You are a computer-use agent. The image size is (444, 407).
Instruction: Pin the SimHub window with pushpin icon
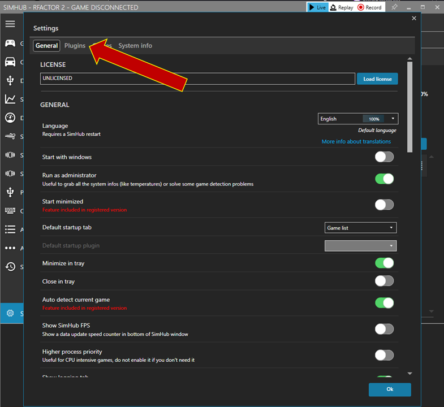point(394,7)
